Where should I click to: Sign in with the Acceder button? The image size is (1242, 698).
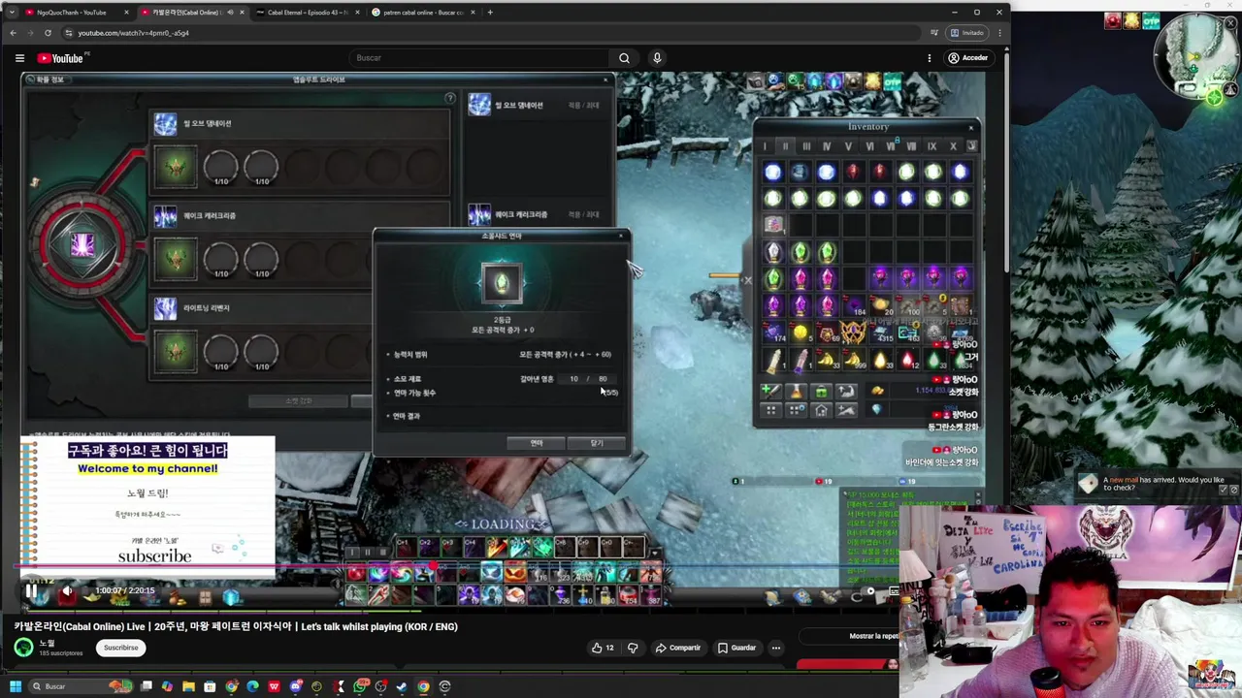coord(967,58)
